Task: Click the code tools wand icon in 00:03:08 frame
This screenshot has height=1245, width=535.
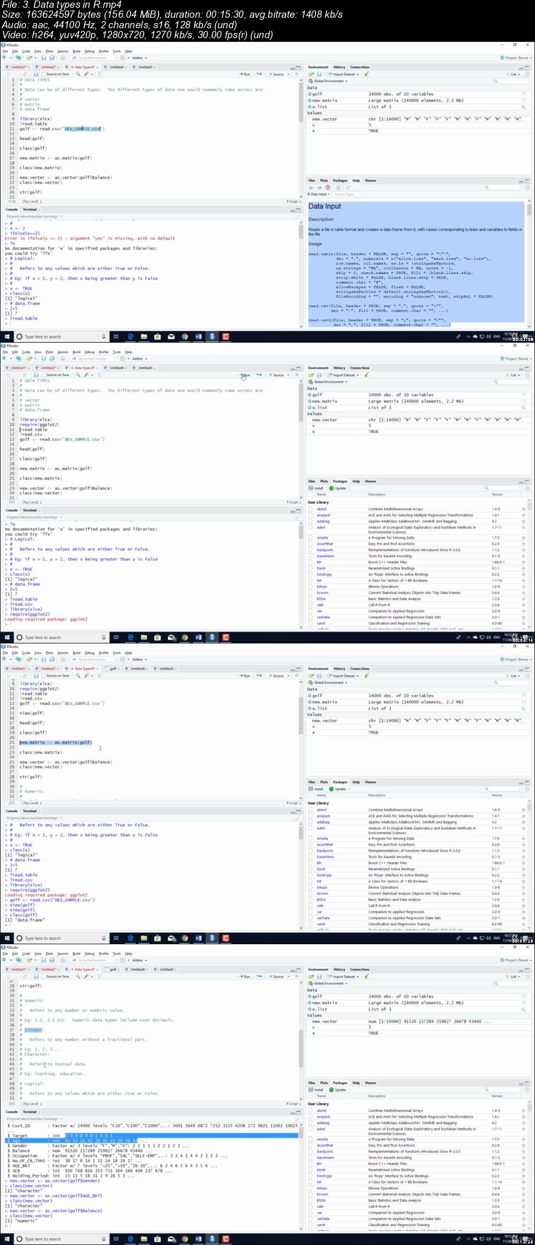Action: coord(87,74)
